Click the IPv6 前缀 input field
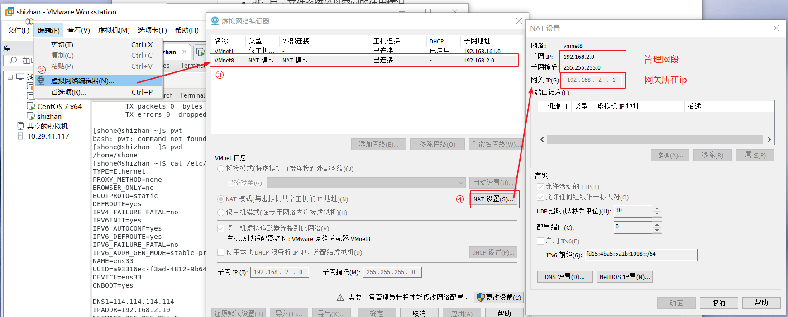 (641, 255)
